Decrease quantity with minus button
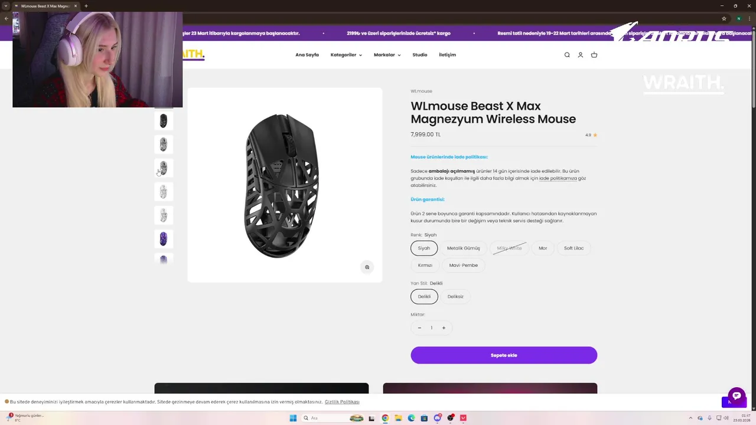This screenshot has height=425, width=756. (420, 328)
